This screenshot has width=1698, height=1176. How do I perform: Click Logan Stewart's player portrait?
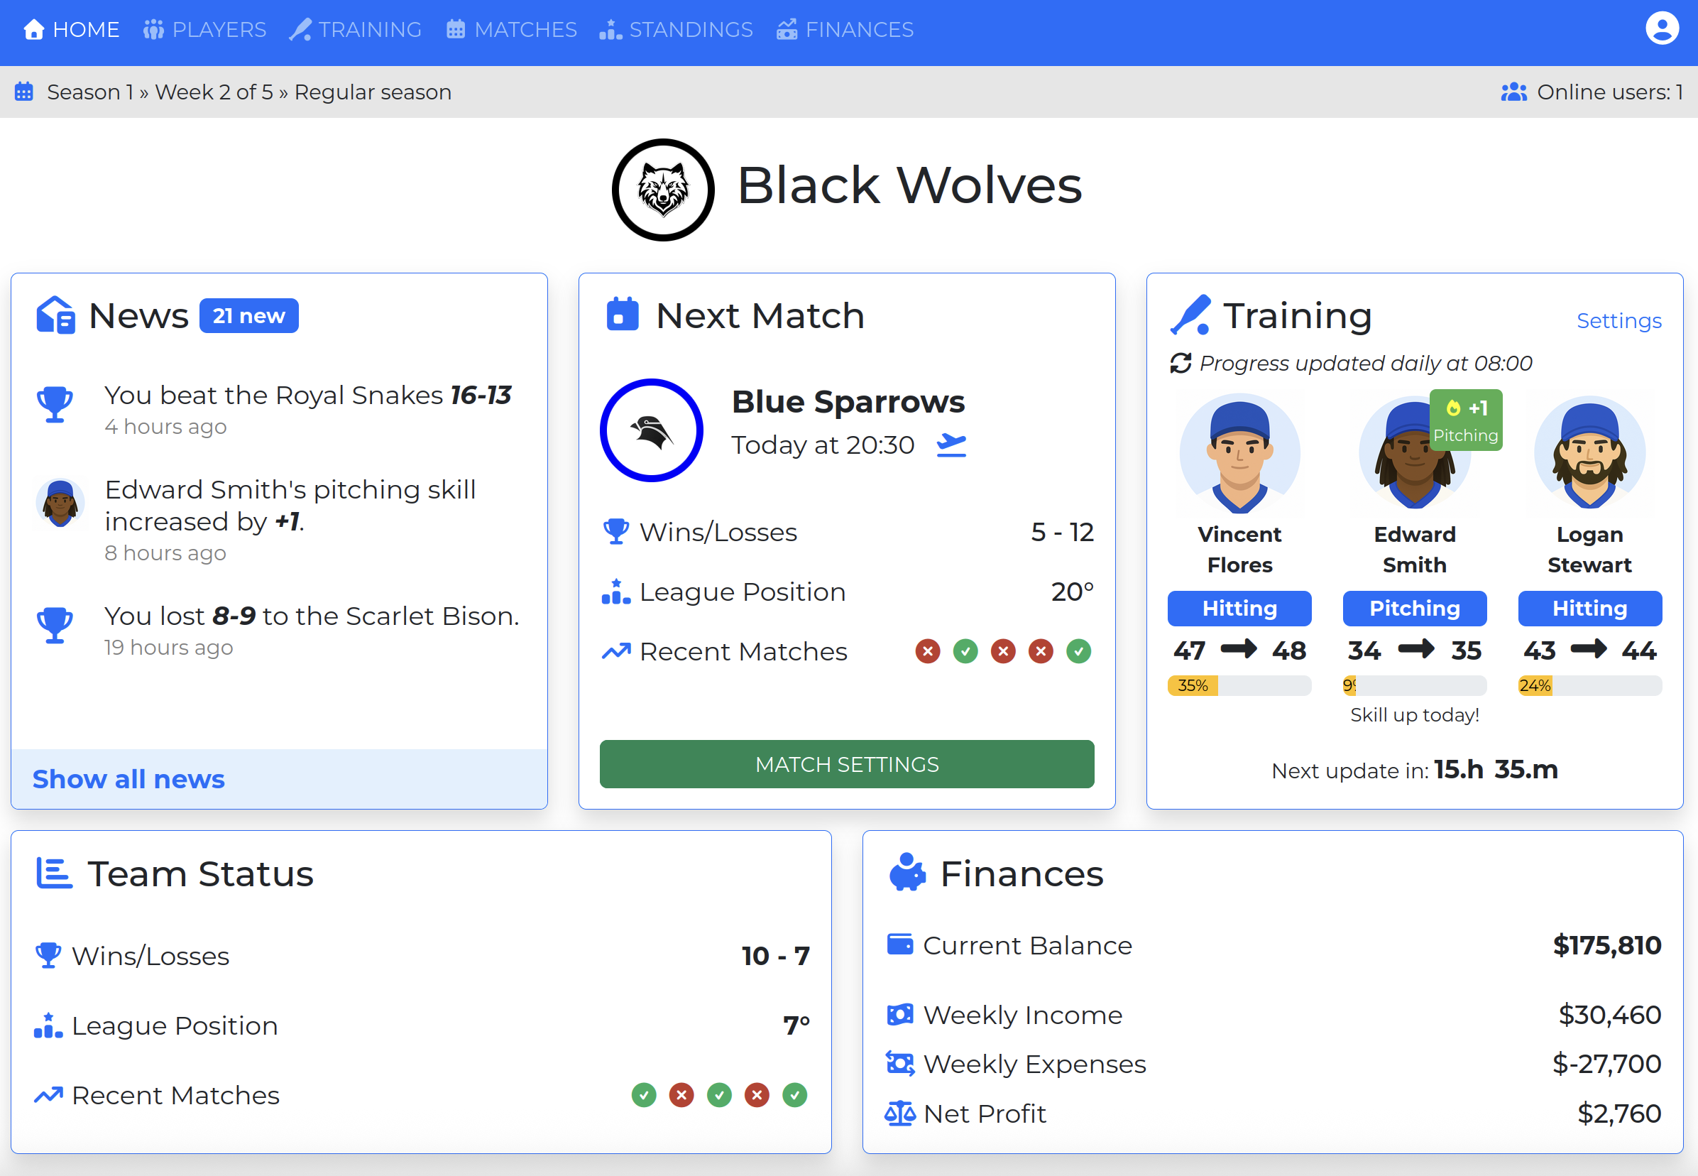pyautogui.click(x=1589, y=453)
